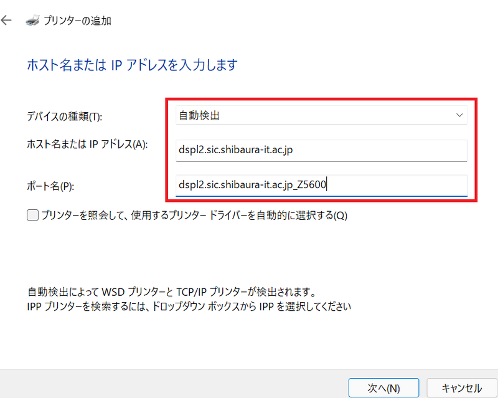Select the デバイスの種類(T): label
This screenshot has width=498, height=398.
pos(65,116)
